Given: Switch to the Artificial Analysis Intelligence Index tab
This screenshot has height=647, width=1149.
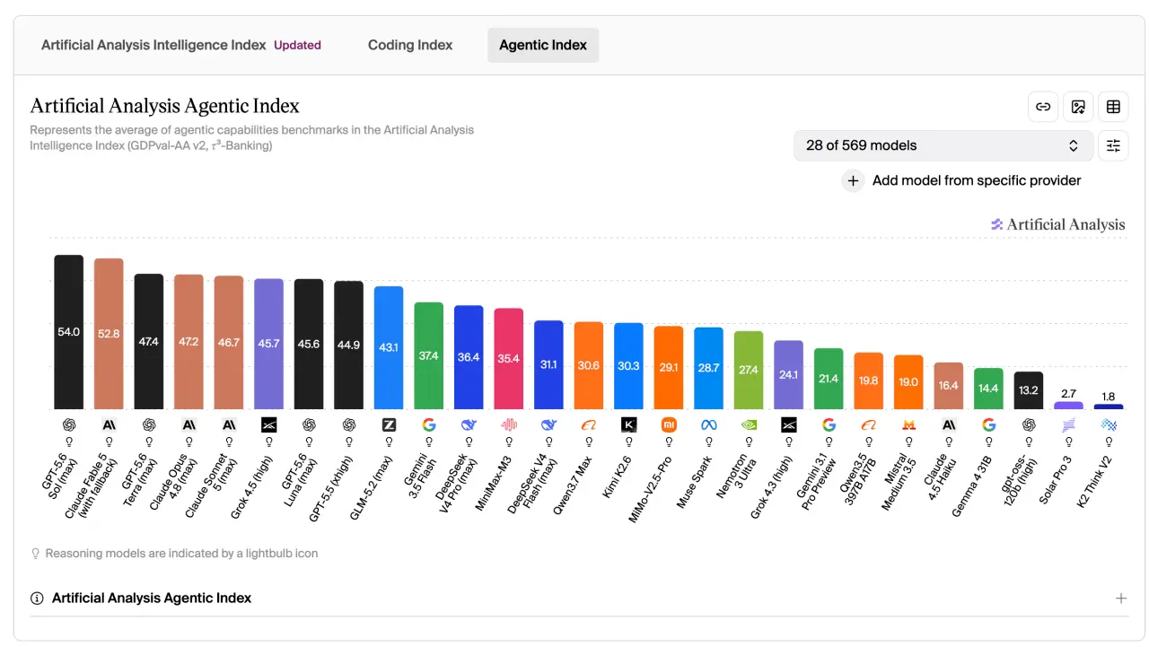Looking at the screenshot, I should point(153,45).
